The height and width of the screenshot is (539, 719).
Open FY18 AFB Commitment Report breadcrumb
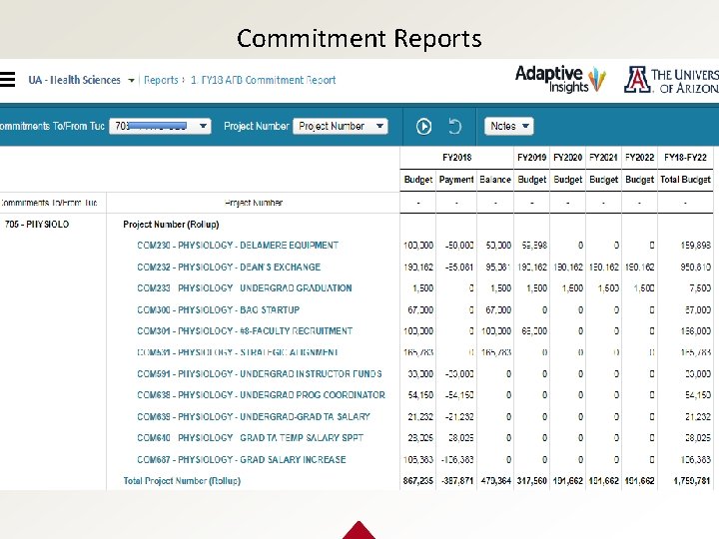pos(264,80)
